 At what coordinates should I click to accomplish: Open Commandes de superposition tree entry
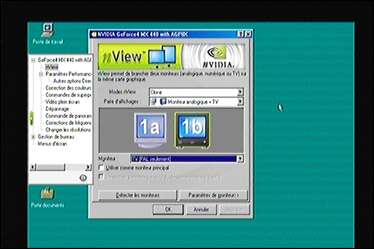[x=68, y=95]
